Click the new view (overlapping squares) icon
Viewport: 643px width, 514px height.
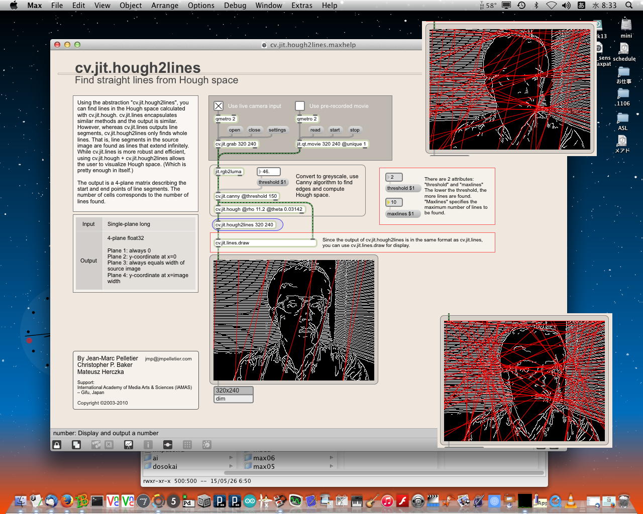[x=76, y=445]
